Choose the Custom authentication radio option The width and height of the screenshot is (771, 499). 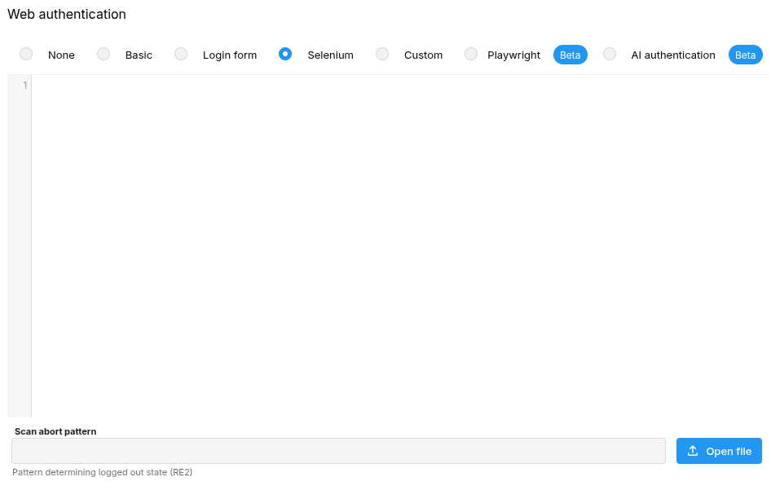382,54
